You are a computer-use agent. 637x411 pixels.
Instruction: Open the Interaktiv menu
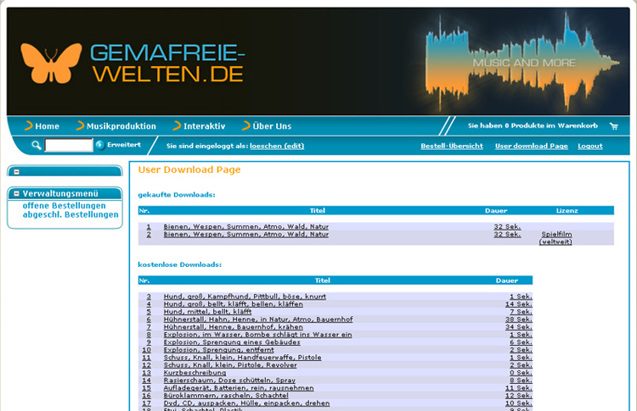point(204,126)
